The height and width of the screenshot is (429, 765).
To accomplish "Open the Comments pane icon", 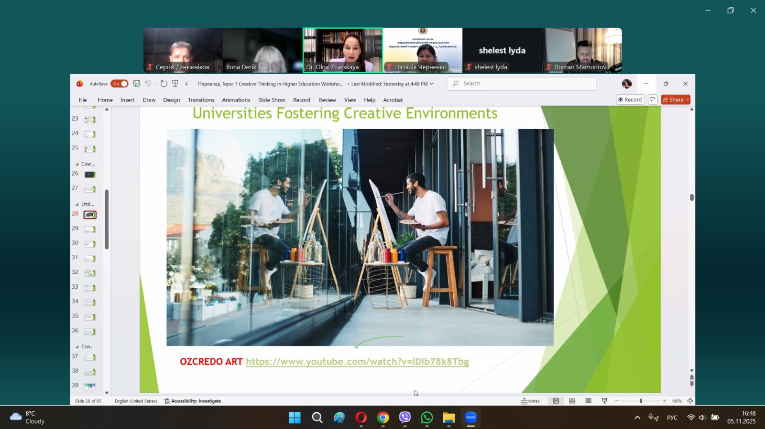I will tap(653, 100).
